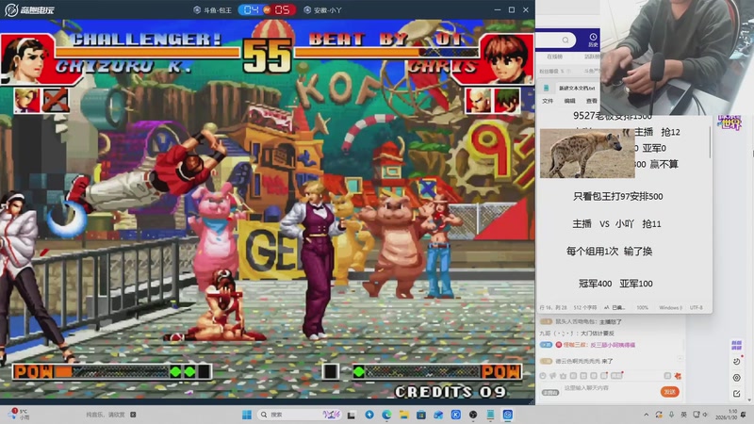Switch to the 在线榜 tab
Screen dimensions: 754x424
pos(554,57)
